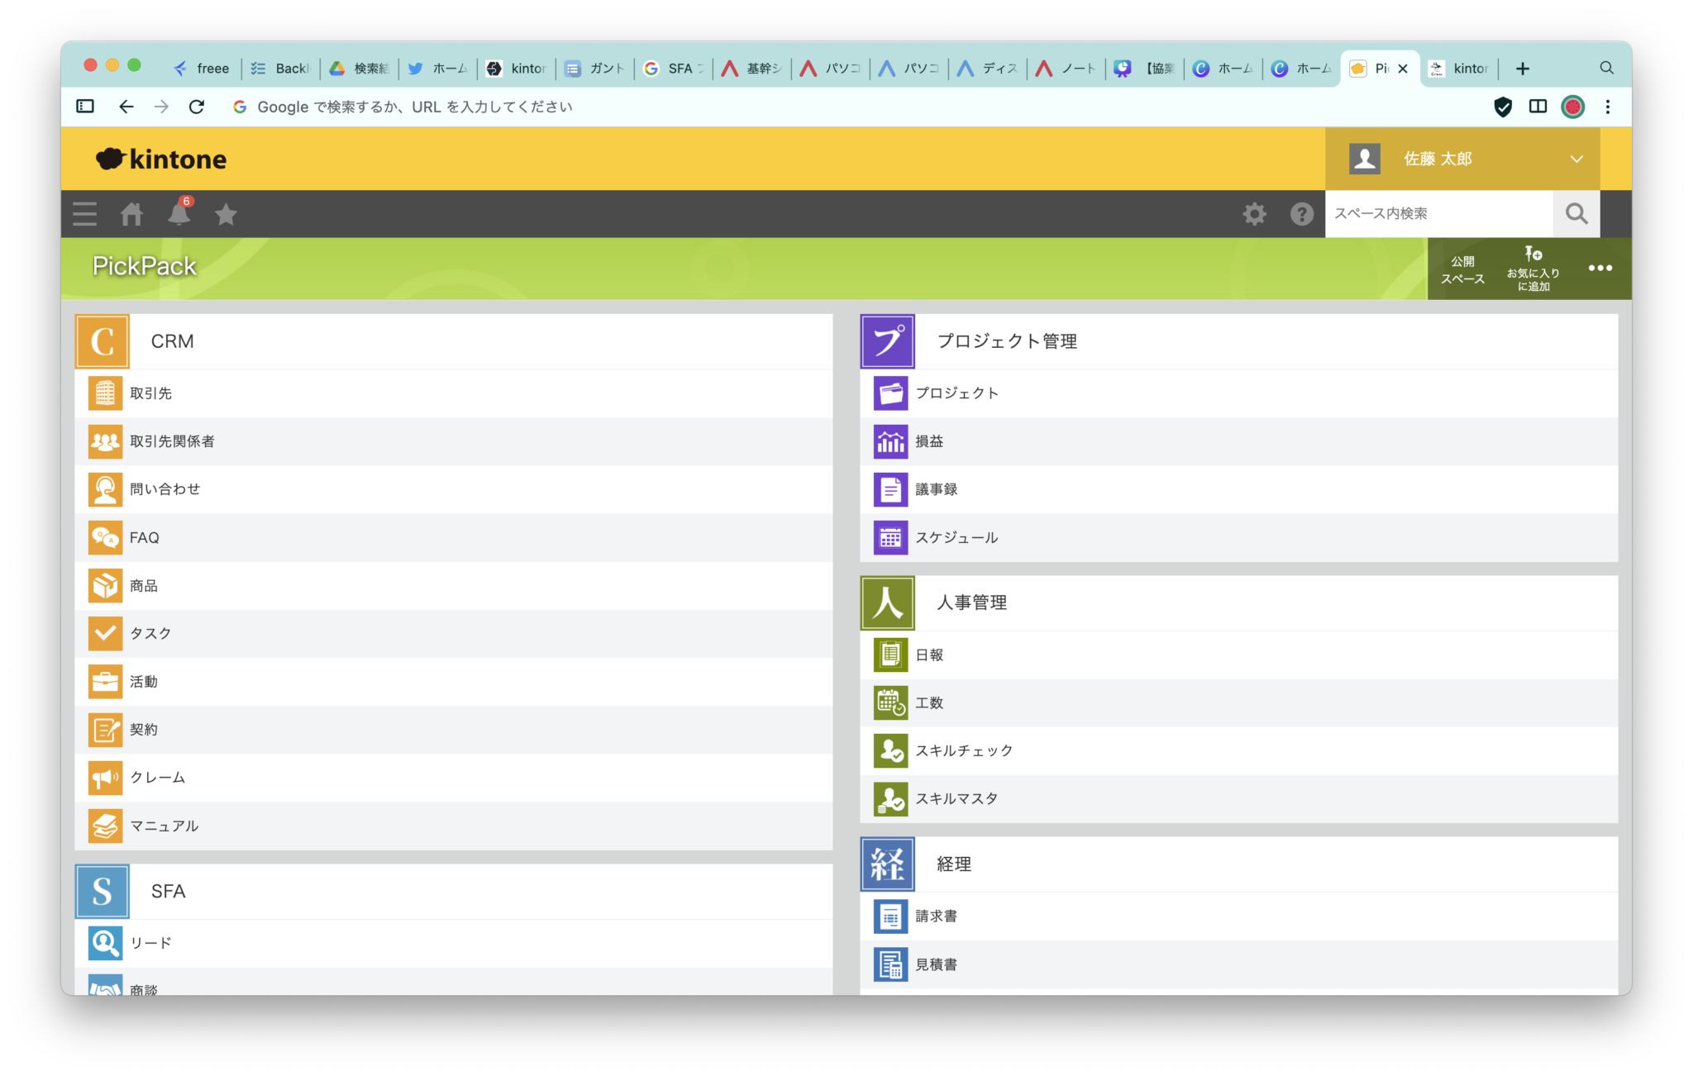Screen dimensions: 1693x1076
Task: Toggle the browser sidebar panel button
Action: [x=85, y=107]
